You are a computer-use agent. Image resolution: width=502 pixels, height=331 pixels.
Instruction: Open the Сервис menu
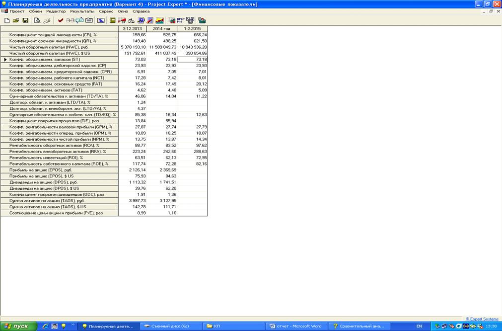click(106, 11)
